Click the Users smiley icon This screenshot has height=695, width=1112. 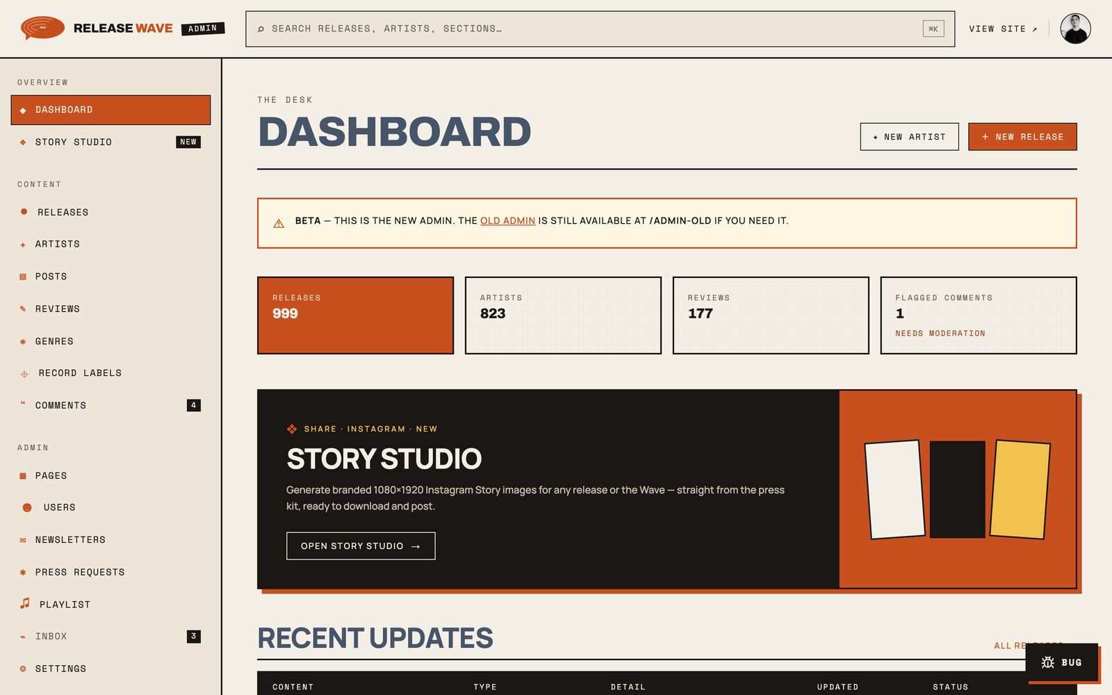pyautogui.click(x=27, y=507)
